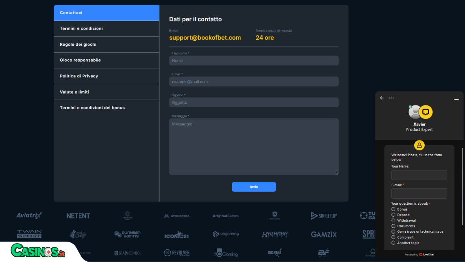Viewport: 465px width, 262px height.
Task: Open the Contattaci tab
Action: (x=106, y=13)
